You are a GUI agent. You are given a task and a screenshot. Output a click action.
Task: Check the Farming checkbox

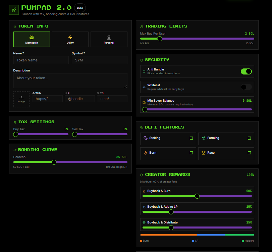tap(249, 138)
